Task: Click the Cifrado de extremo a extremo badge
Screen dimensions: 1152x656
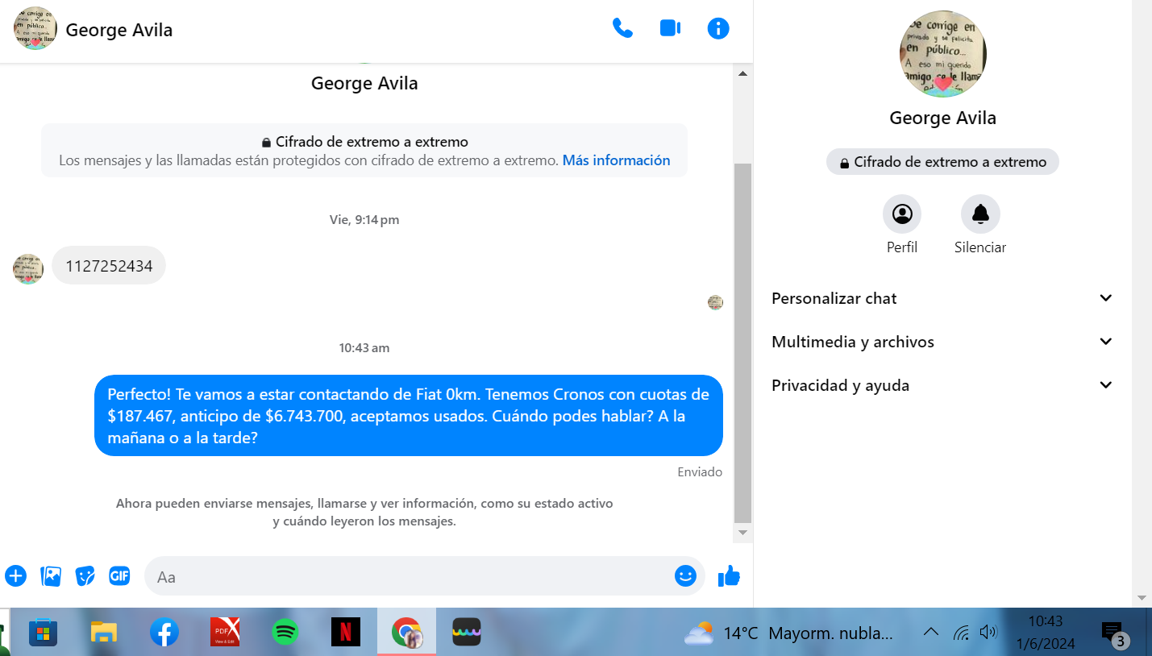Action: [942, 162]
